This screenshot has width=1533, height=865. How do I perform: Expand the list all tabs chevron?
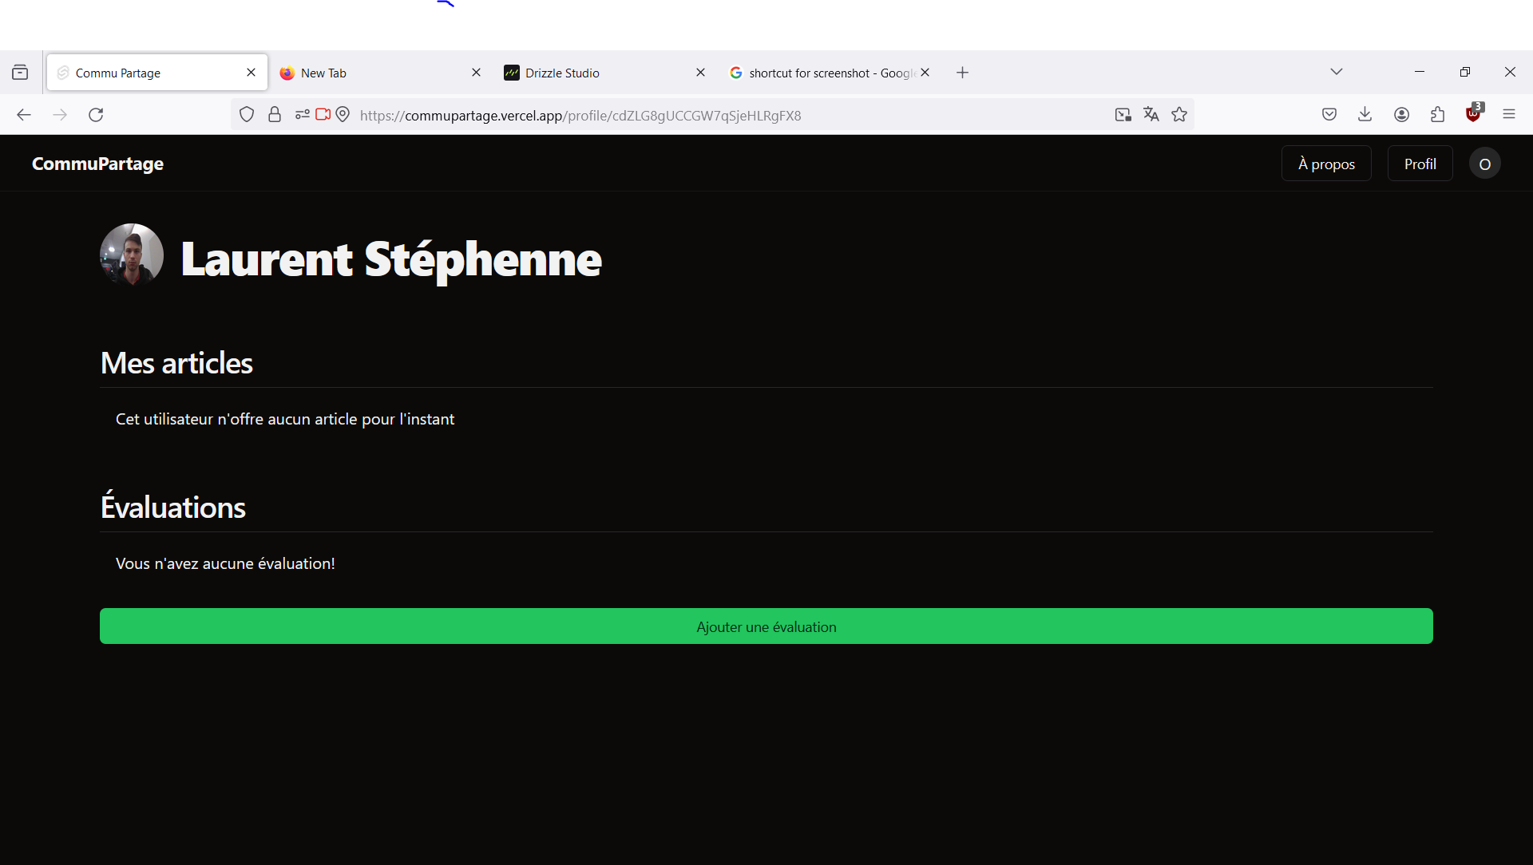click(x=1337, y=72)
